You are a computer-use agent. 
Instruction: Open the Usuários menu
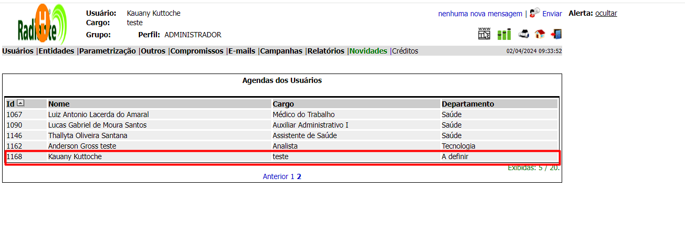click(18, 51)
